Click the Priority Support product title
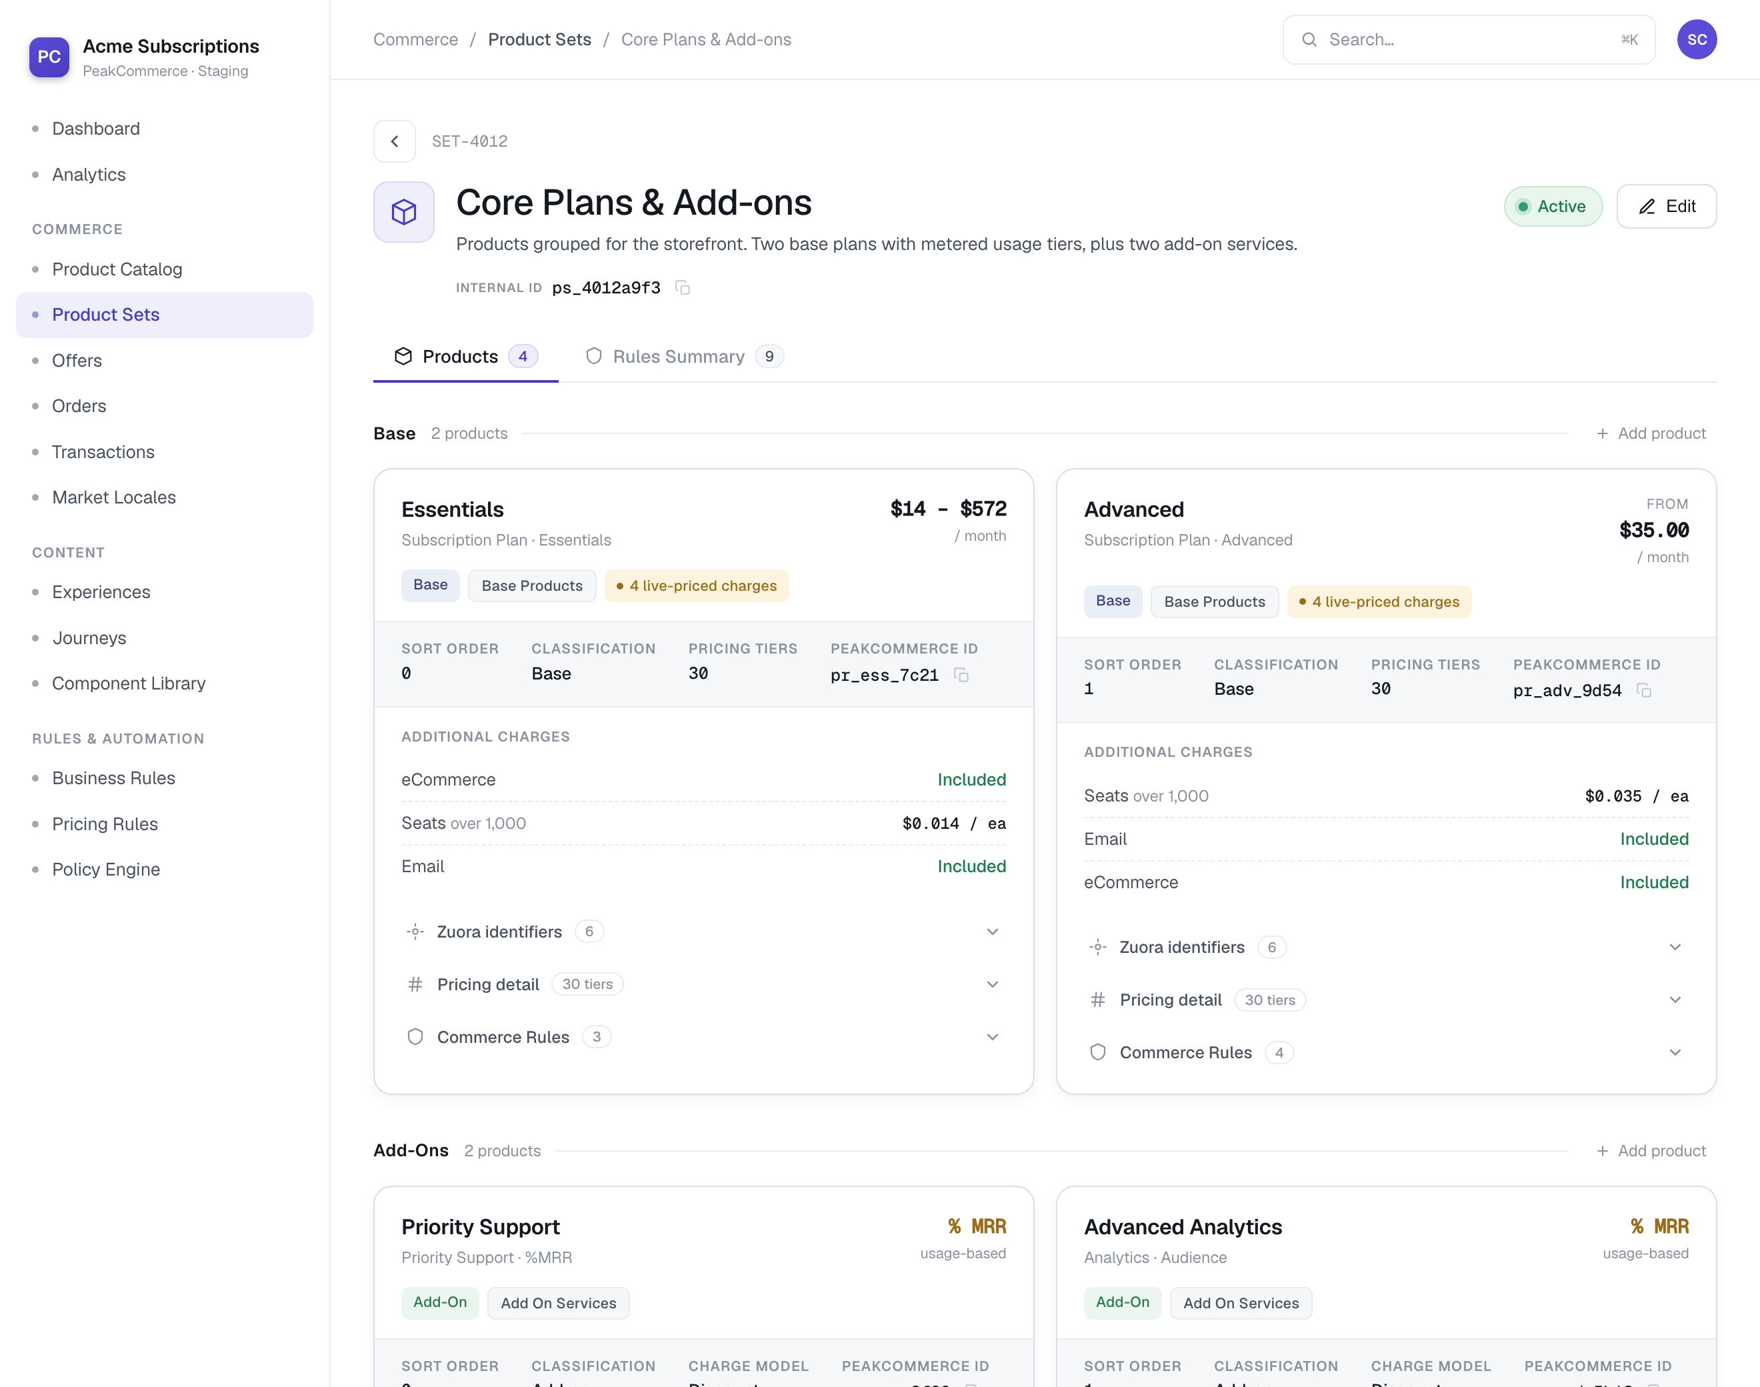The height and width of the screenshot is (1387, 1760). (x=481, y=1227)
